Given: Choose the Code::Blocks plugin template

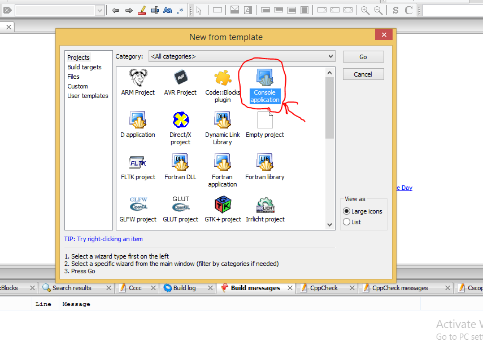Looking at the screenshot, I should (223, 86).
